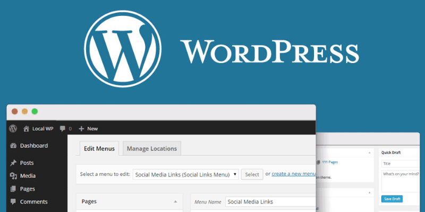Switch to the Edit Menus tab

click(99, 148)
